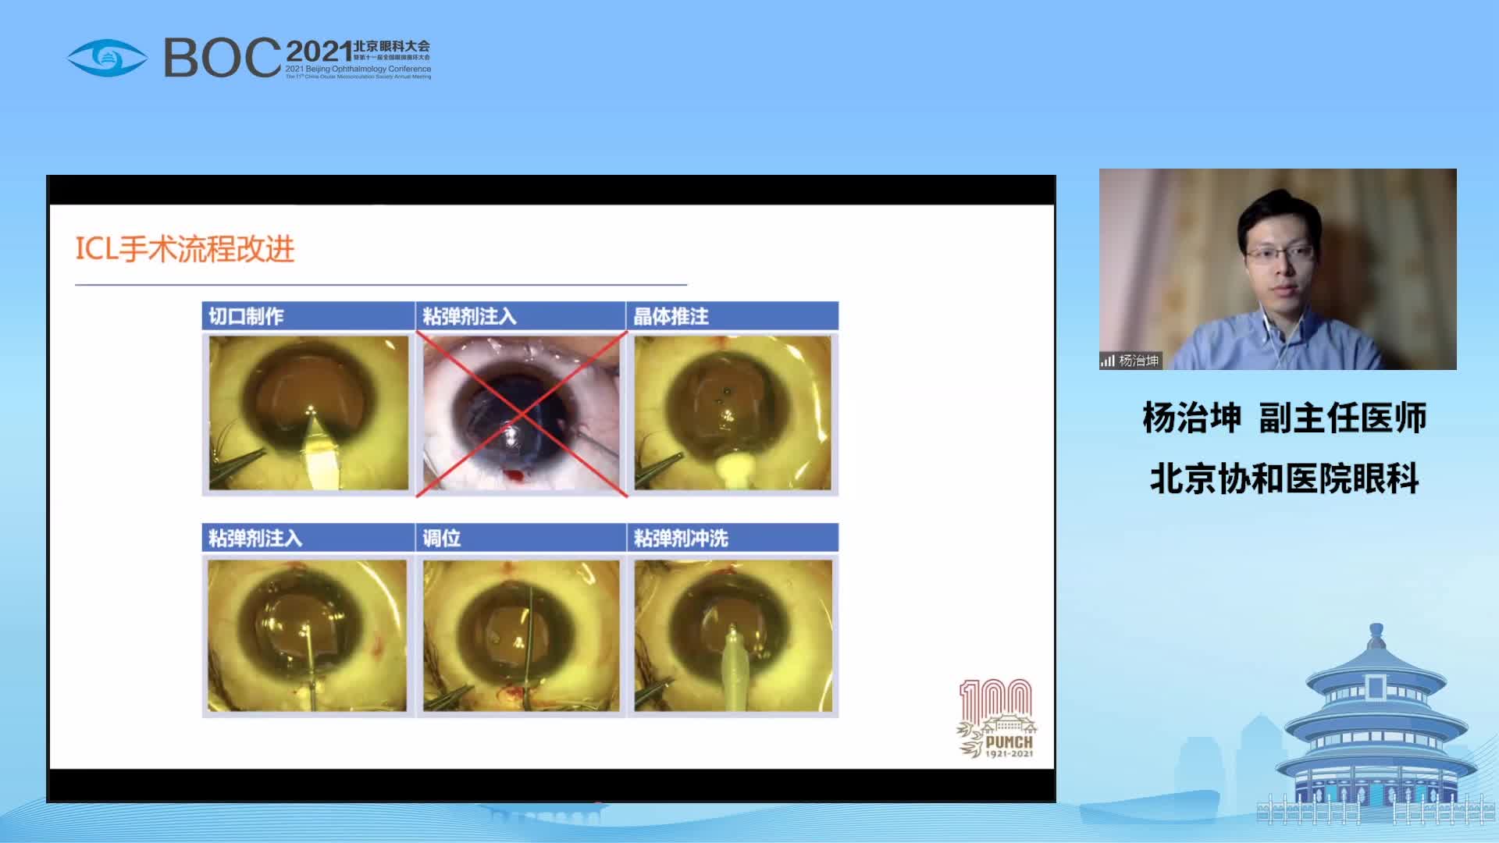Click the 粘弹剂冲洗 header label

[x=681, y=538]
